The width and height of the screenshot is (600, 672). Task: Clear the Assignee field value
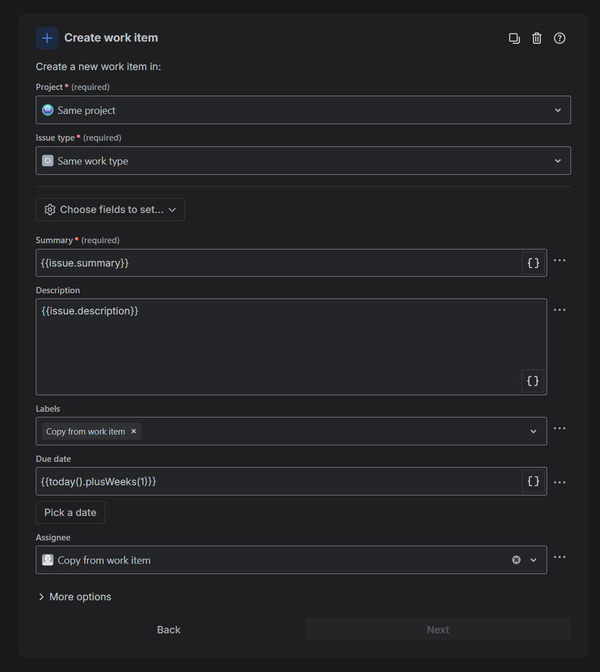(x=516, y=560)
